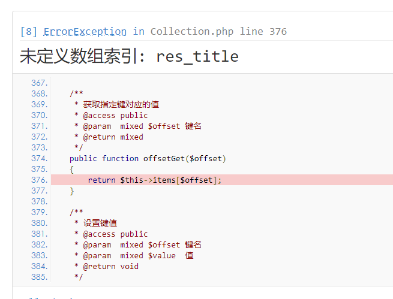This screenshot has width=393, height=299.
Task: Click '@access public' on line 370
Action: tap(115, 115)
